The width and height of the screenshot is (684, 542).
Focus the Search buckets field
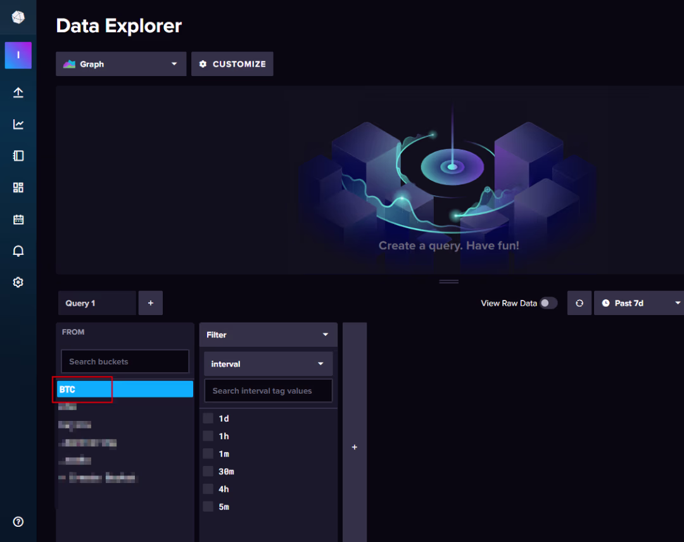pyautogui.click(x=125, y=361)
